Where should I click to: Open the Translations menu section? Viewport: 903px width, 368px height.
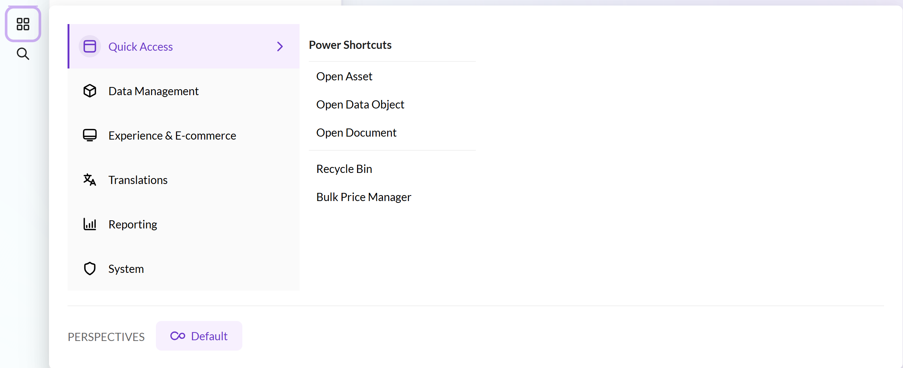click(138, 180)
